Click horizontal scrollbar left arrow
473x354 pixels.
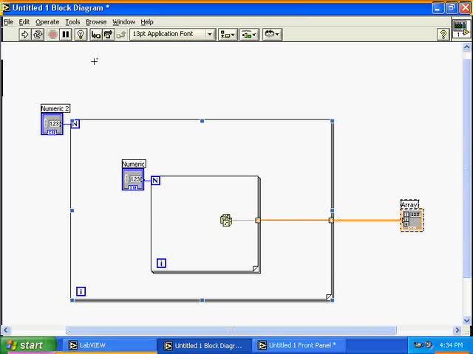pyautogui.click(x=6, y=330)
